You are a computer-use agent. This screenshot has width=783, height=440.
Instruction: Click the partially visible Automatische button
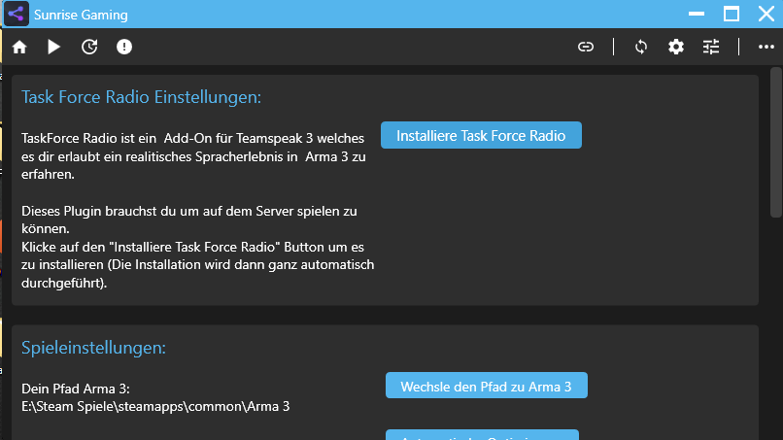pyautogui.click(x=482, y=435)
